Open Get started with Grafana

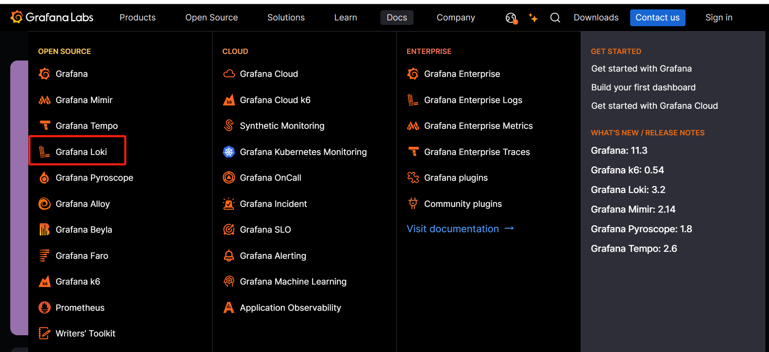coord(641,69)
